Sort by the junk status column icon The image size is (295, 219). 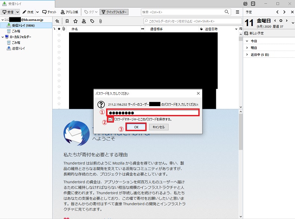201,29
